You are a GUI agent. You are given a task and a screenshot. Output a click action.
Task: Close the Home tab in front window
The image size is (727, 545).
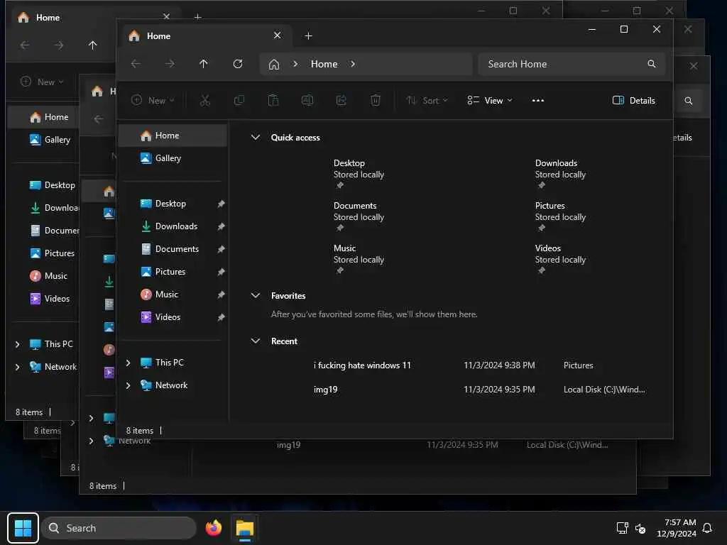tap(278, 35)
